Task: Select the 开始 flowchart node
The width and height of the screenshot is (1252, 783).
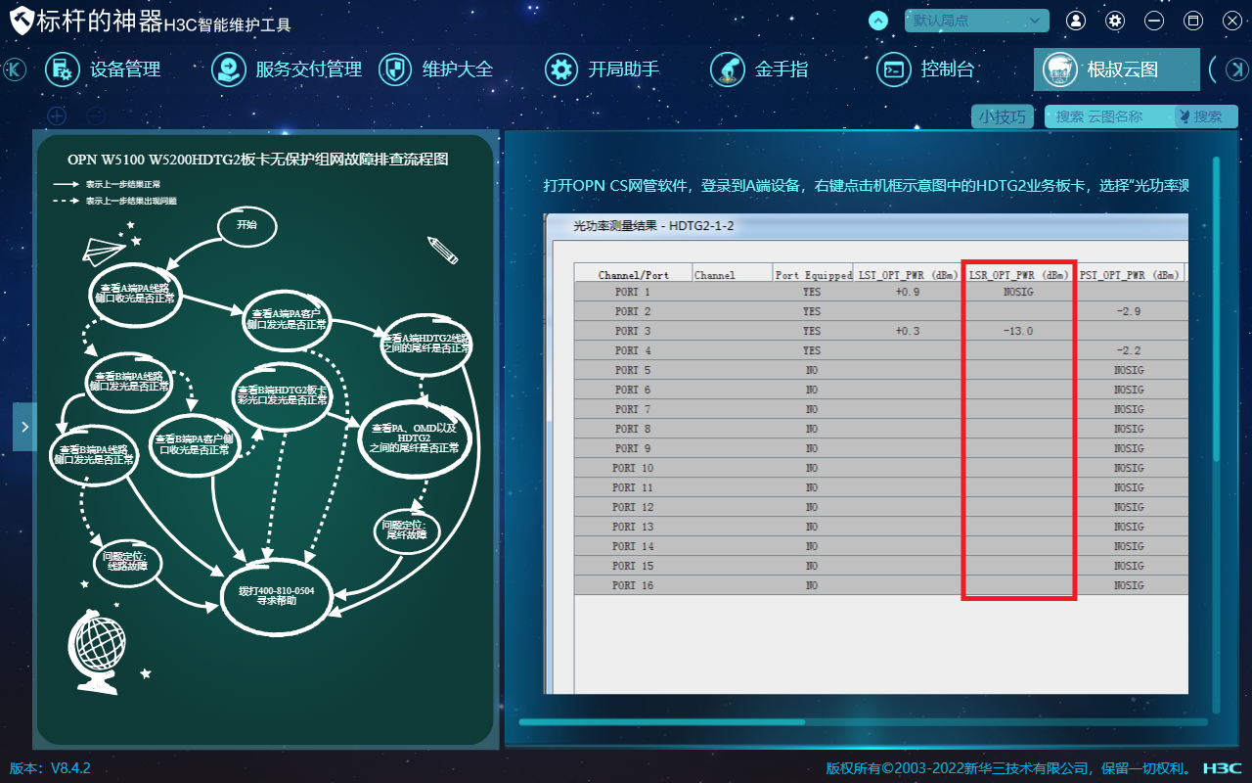Action: (246, 225)
